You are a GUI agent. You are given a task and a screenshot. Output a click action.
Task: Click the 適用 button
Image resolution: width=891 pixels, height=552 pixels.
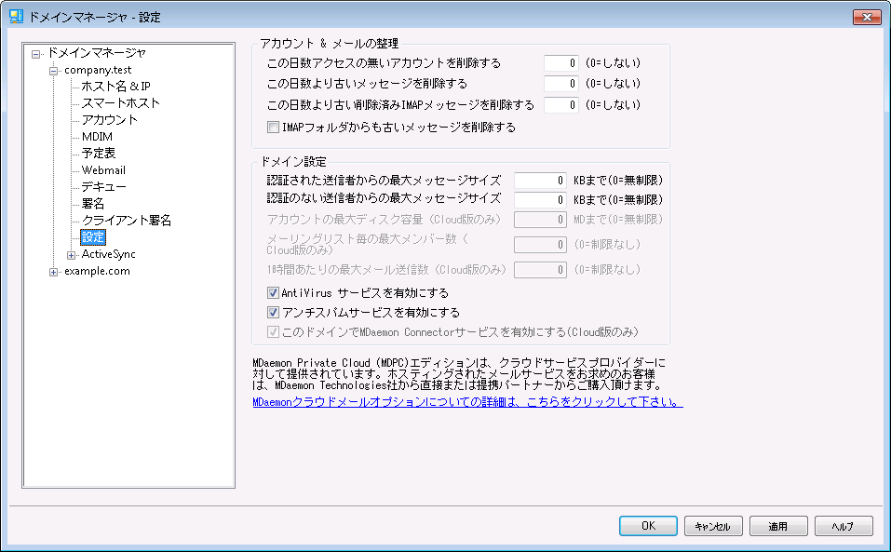pyautogui.click(x=777, y=526)
